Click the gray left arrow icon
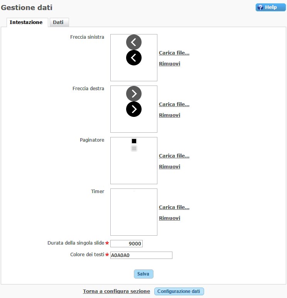The width and height of the screenshot is (287, 298). click(x=134, y=42)
